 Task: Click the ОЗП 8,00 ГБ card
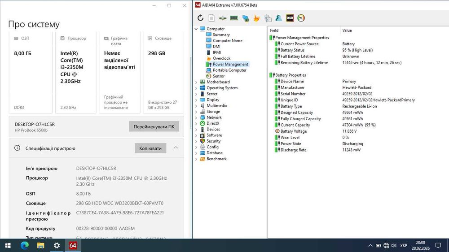click(31, 73)
